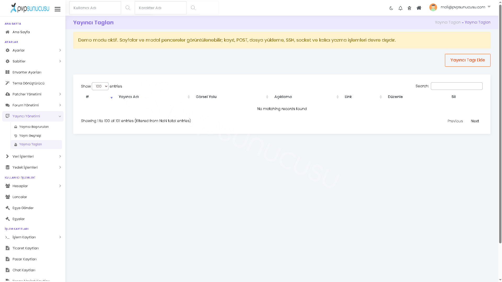Go to Next table page

pyautogui.click(x=475, y=121)
